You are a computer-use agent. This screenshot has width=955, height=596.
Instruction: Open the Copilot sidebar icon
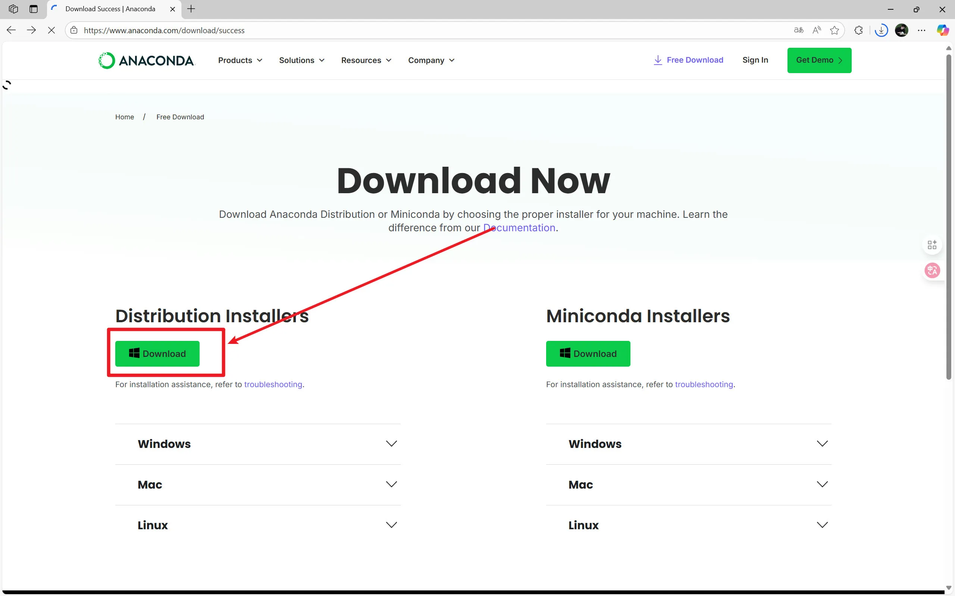942,30
